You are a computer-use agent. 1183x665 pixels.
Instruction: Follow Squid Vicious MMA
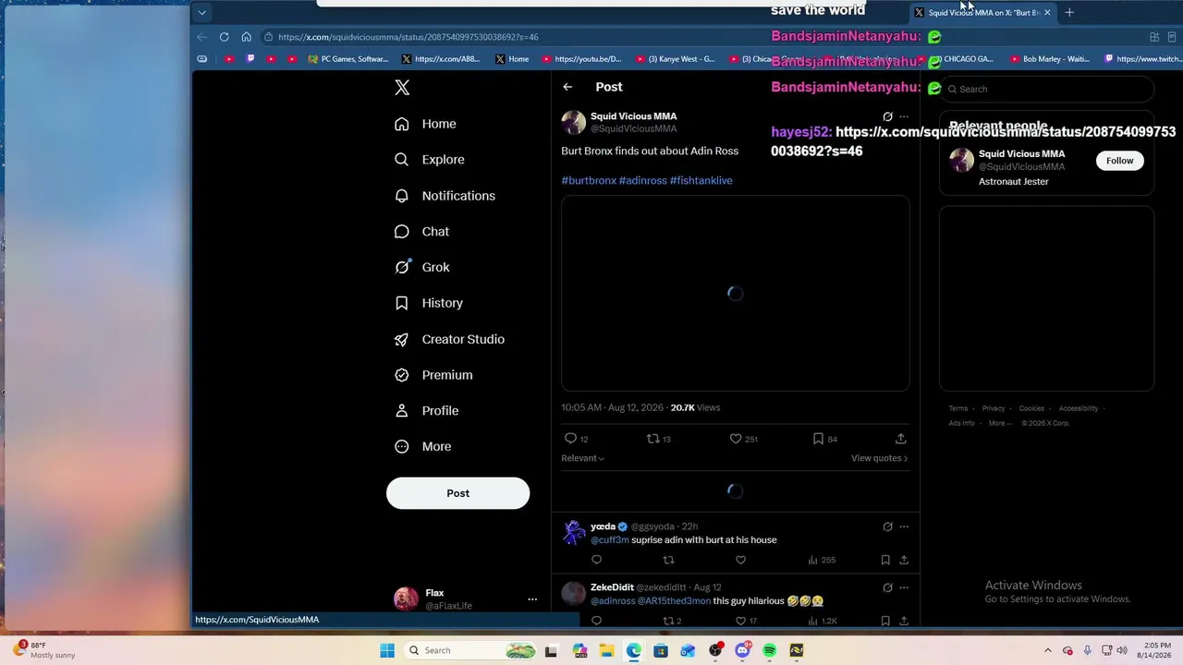[1119, 161]
